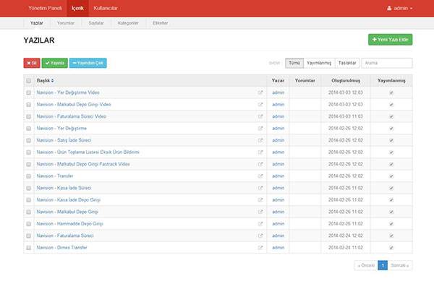Image resolution: width=434 pixels, height=289 pixels.
Task: Click the red Sil button
Action: 32,63
